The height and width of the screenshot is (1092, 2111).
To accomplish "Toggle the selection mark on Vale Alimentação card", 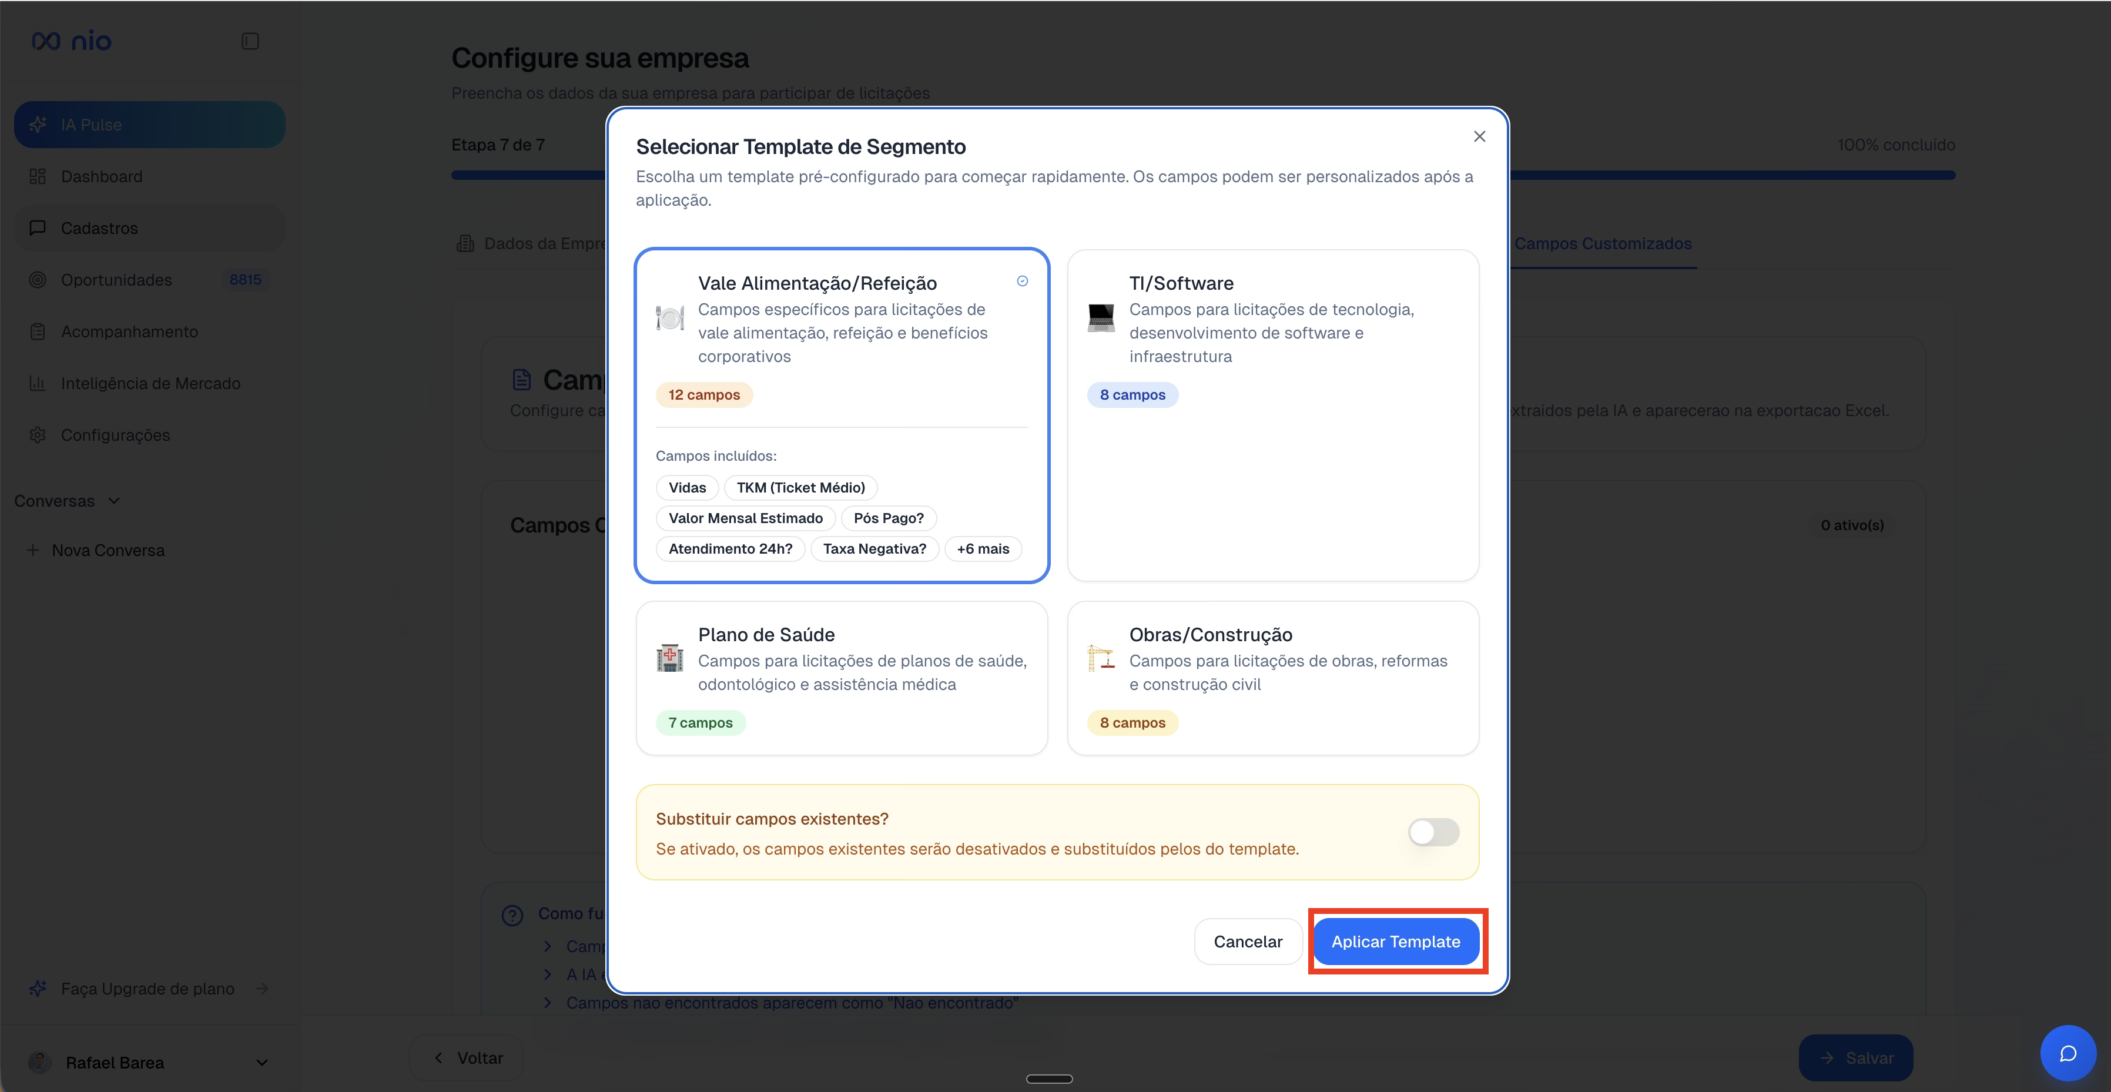I will [x=1022, y=280].
